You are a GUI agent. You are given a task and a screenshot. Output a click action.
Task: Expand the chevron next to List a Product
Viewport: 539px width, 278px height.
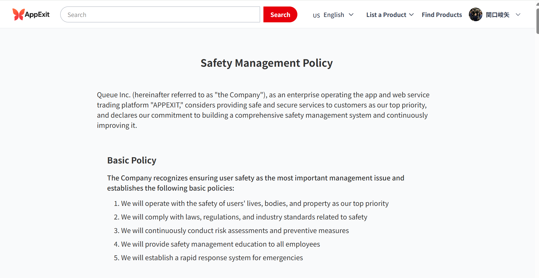[x=411, y=15]
